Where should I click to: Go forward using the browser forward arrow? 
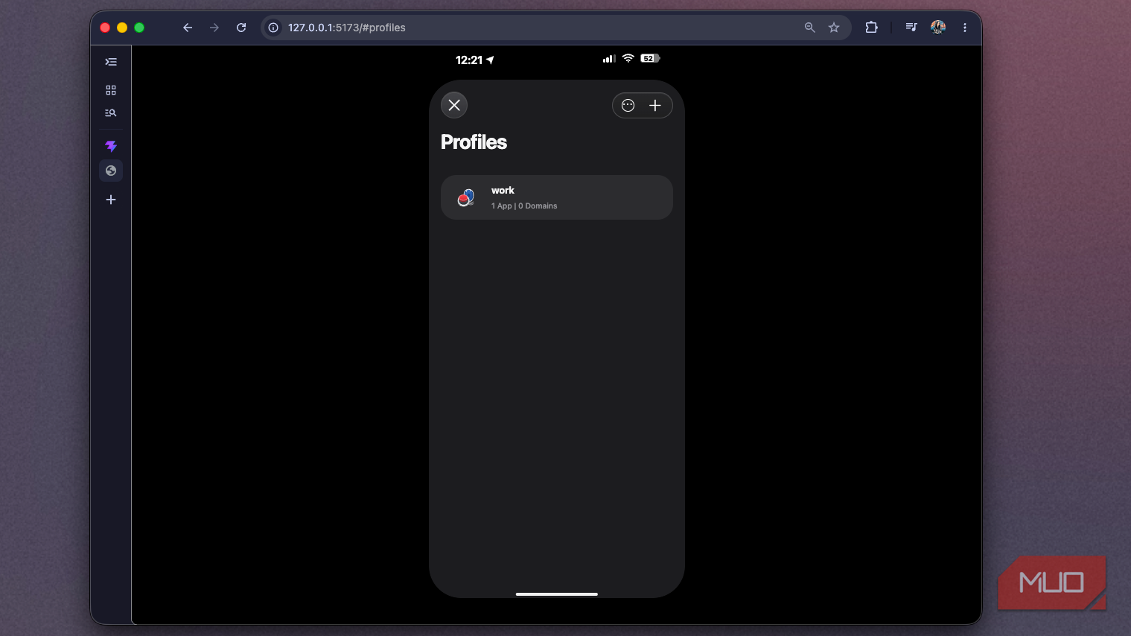point(214,28)
